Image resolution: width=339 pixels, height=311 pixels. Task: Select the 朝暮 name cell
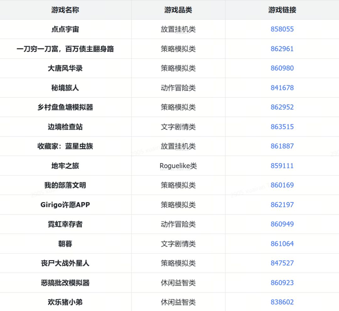click(65, 244)
